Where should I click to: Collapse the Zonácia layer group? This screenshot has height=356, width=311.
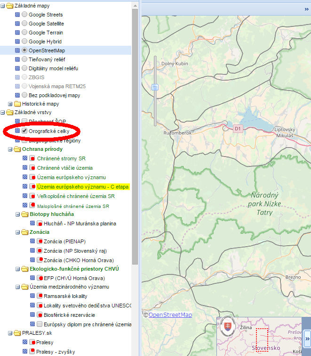point(17,232)
